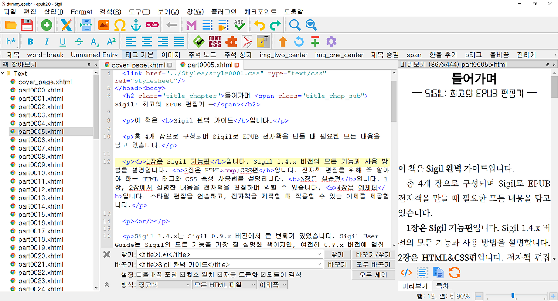Decrease zoom with the minus button
558x301 pixels.
[x=478, y=296]
